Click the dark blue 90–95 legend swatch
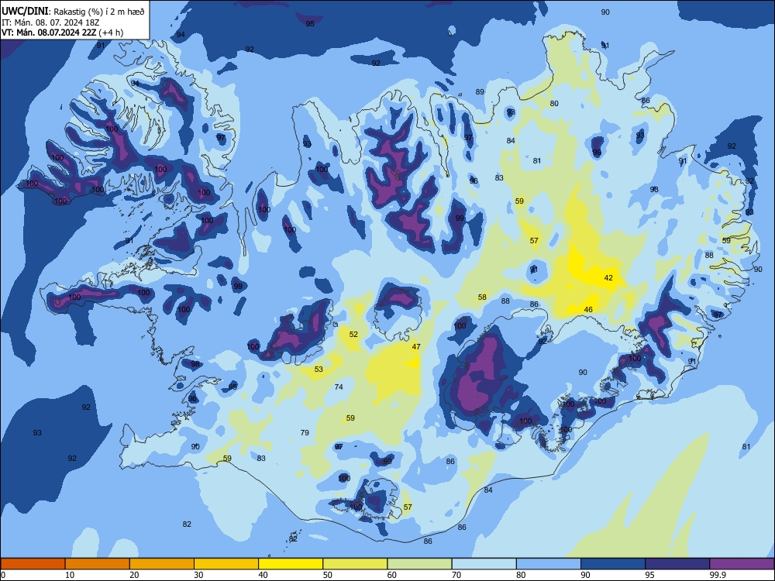This screenshot has height=581, width=775. 613,564
